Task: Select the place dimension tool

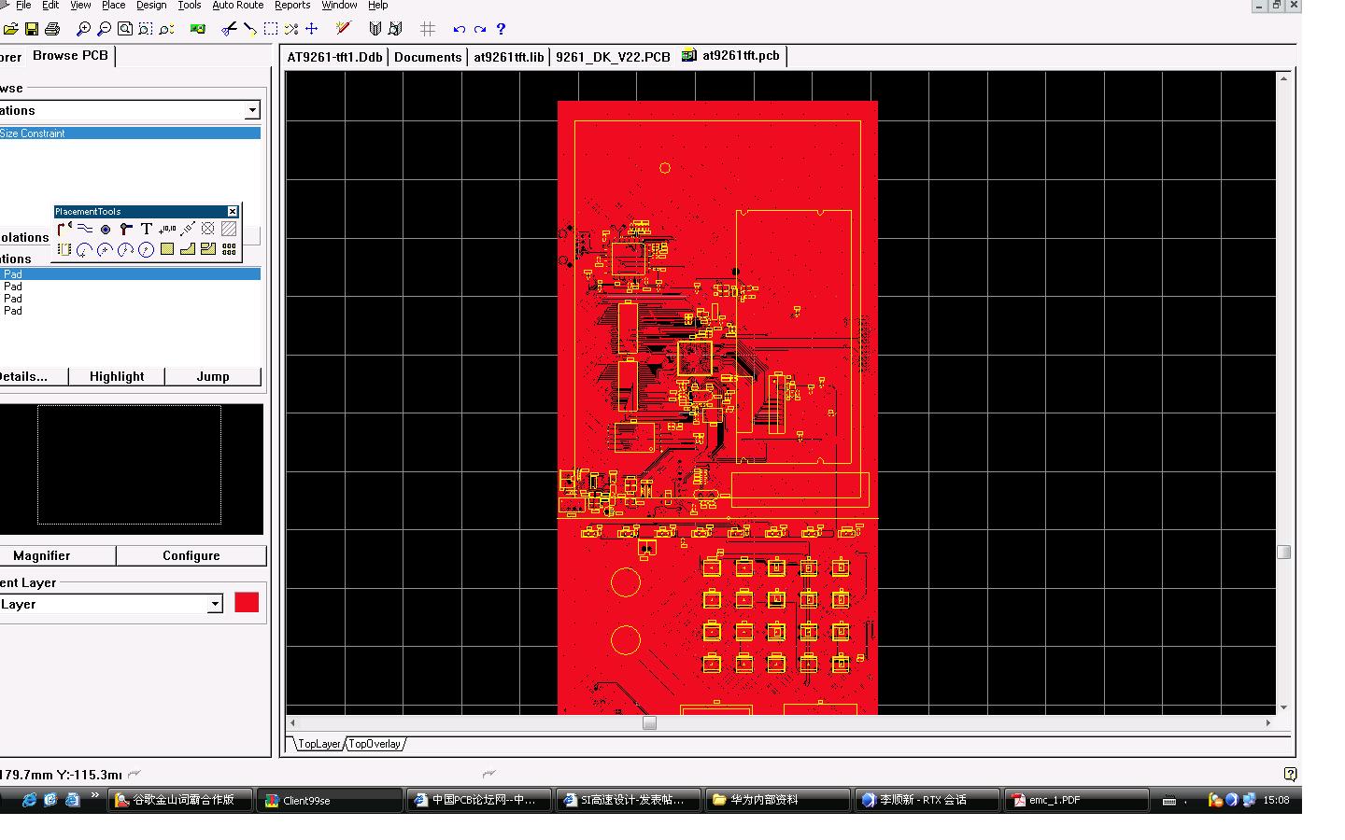Action: tap(188, 229)
